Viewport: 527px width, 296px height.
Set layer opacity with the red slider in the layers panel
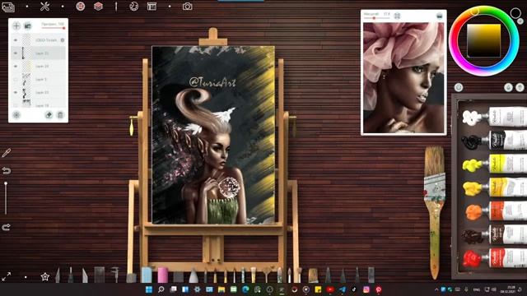[53, 28]
